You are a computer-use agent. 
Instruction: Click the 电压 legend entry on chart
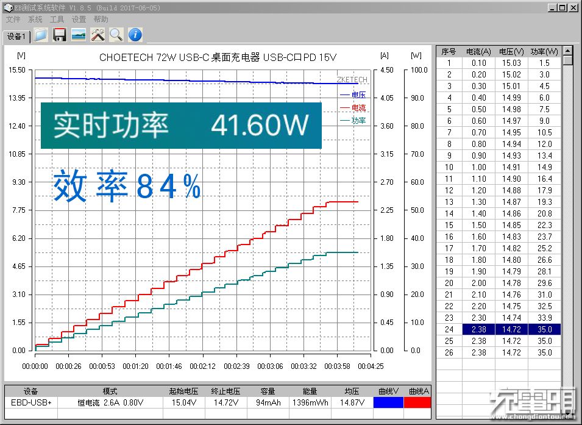pyautogui.click(x=353, y=95)
